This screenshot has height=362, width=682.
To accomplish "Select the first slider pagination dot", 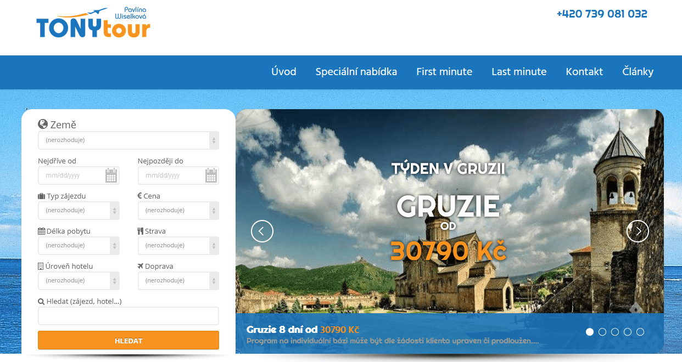I will [x=590, y=332].
